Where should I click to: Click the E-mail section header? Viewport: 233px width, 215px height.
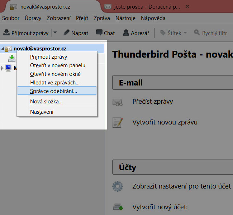pos(172,82)
